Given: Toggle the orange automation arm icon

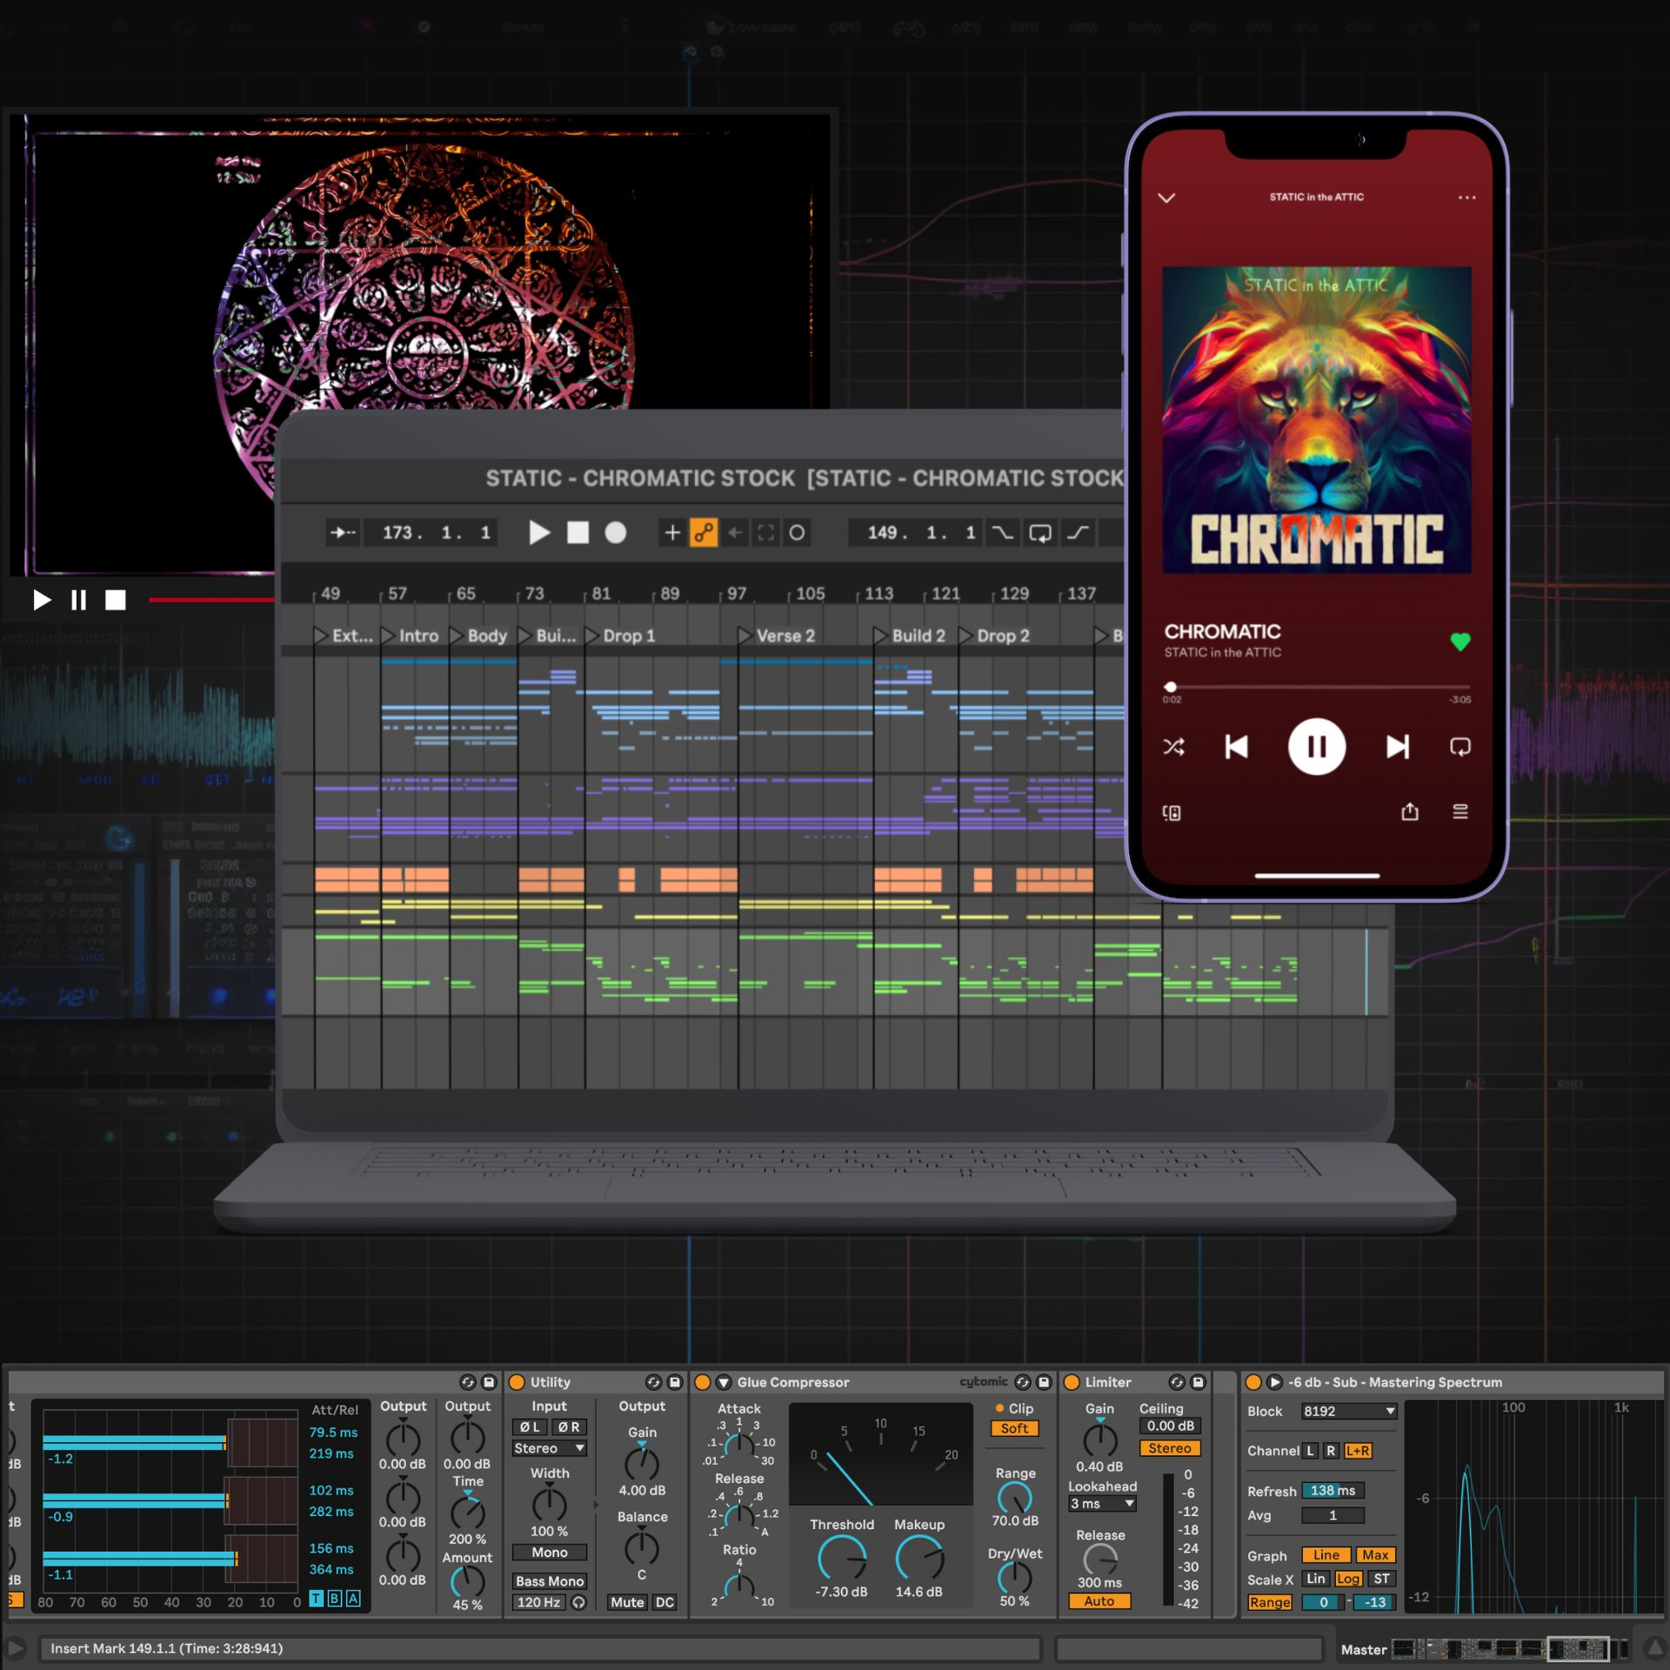Looking at the screenshot, I should coord(703,532).
